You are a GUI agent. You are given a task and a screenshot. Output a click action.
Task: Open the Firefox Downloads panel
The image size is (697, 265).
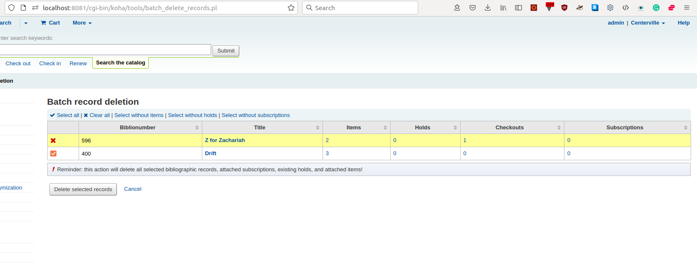pos(487,8)
